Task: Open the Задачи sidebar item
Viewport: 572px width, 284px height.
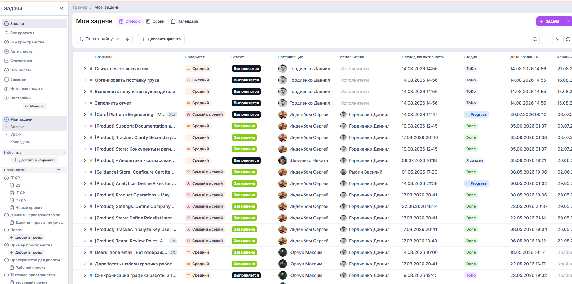Action: coord(34,24)
